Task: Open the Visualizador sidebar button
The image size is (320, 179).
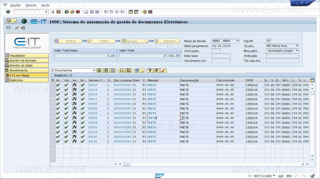Action: point(27,55)
